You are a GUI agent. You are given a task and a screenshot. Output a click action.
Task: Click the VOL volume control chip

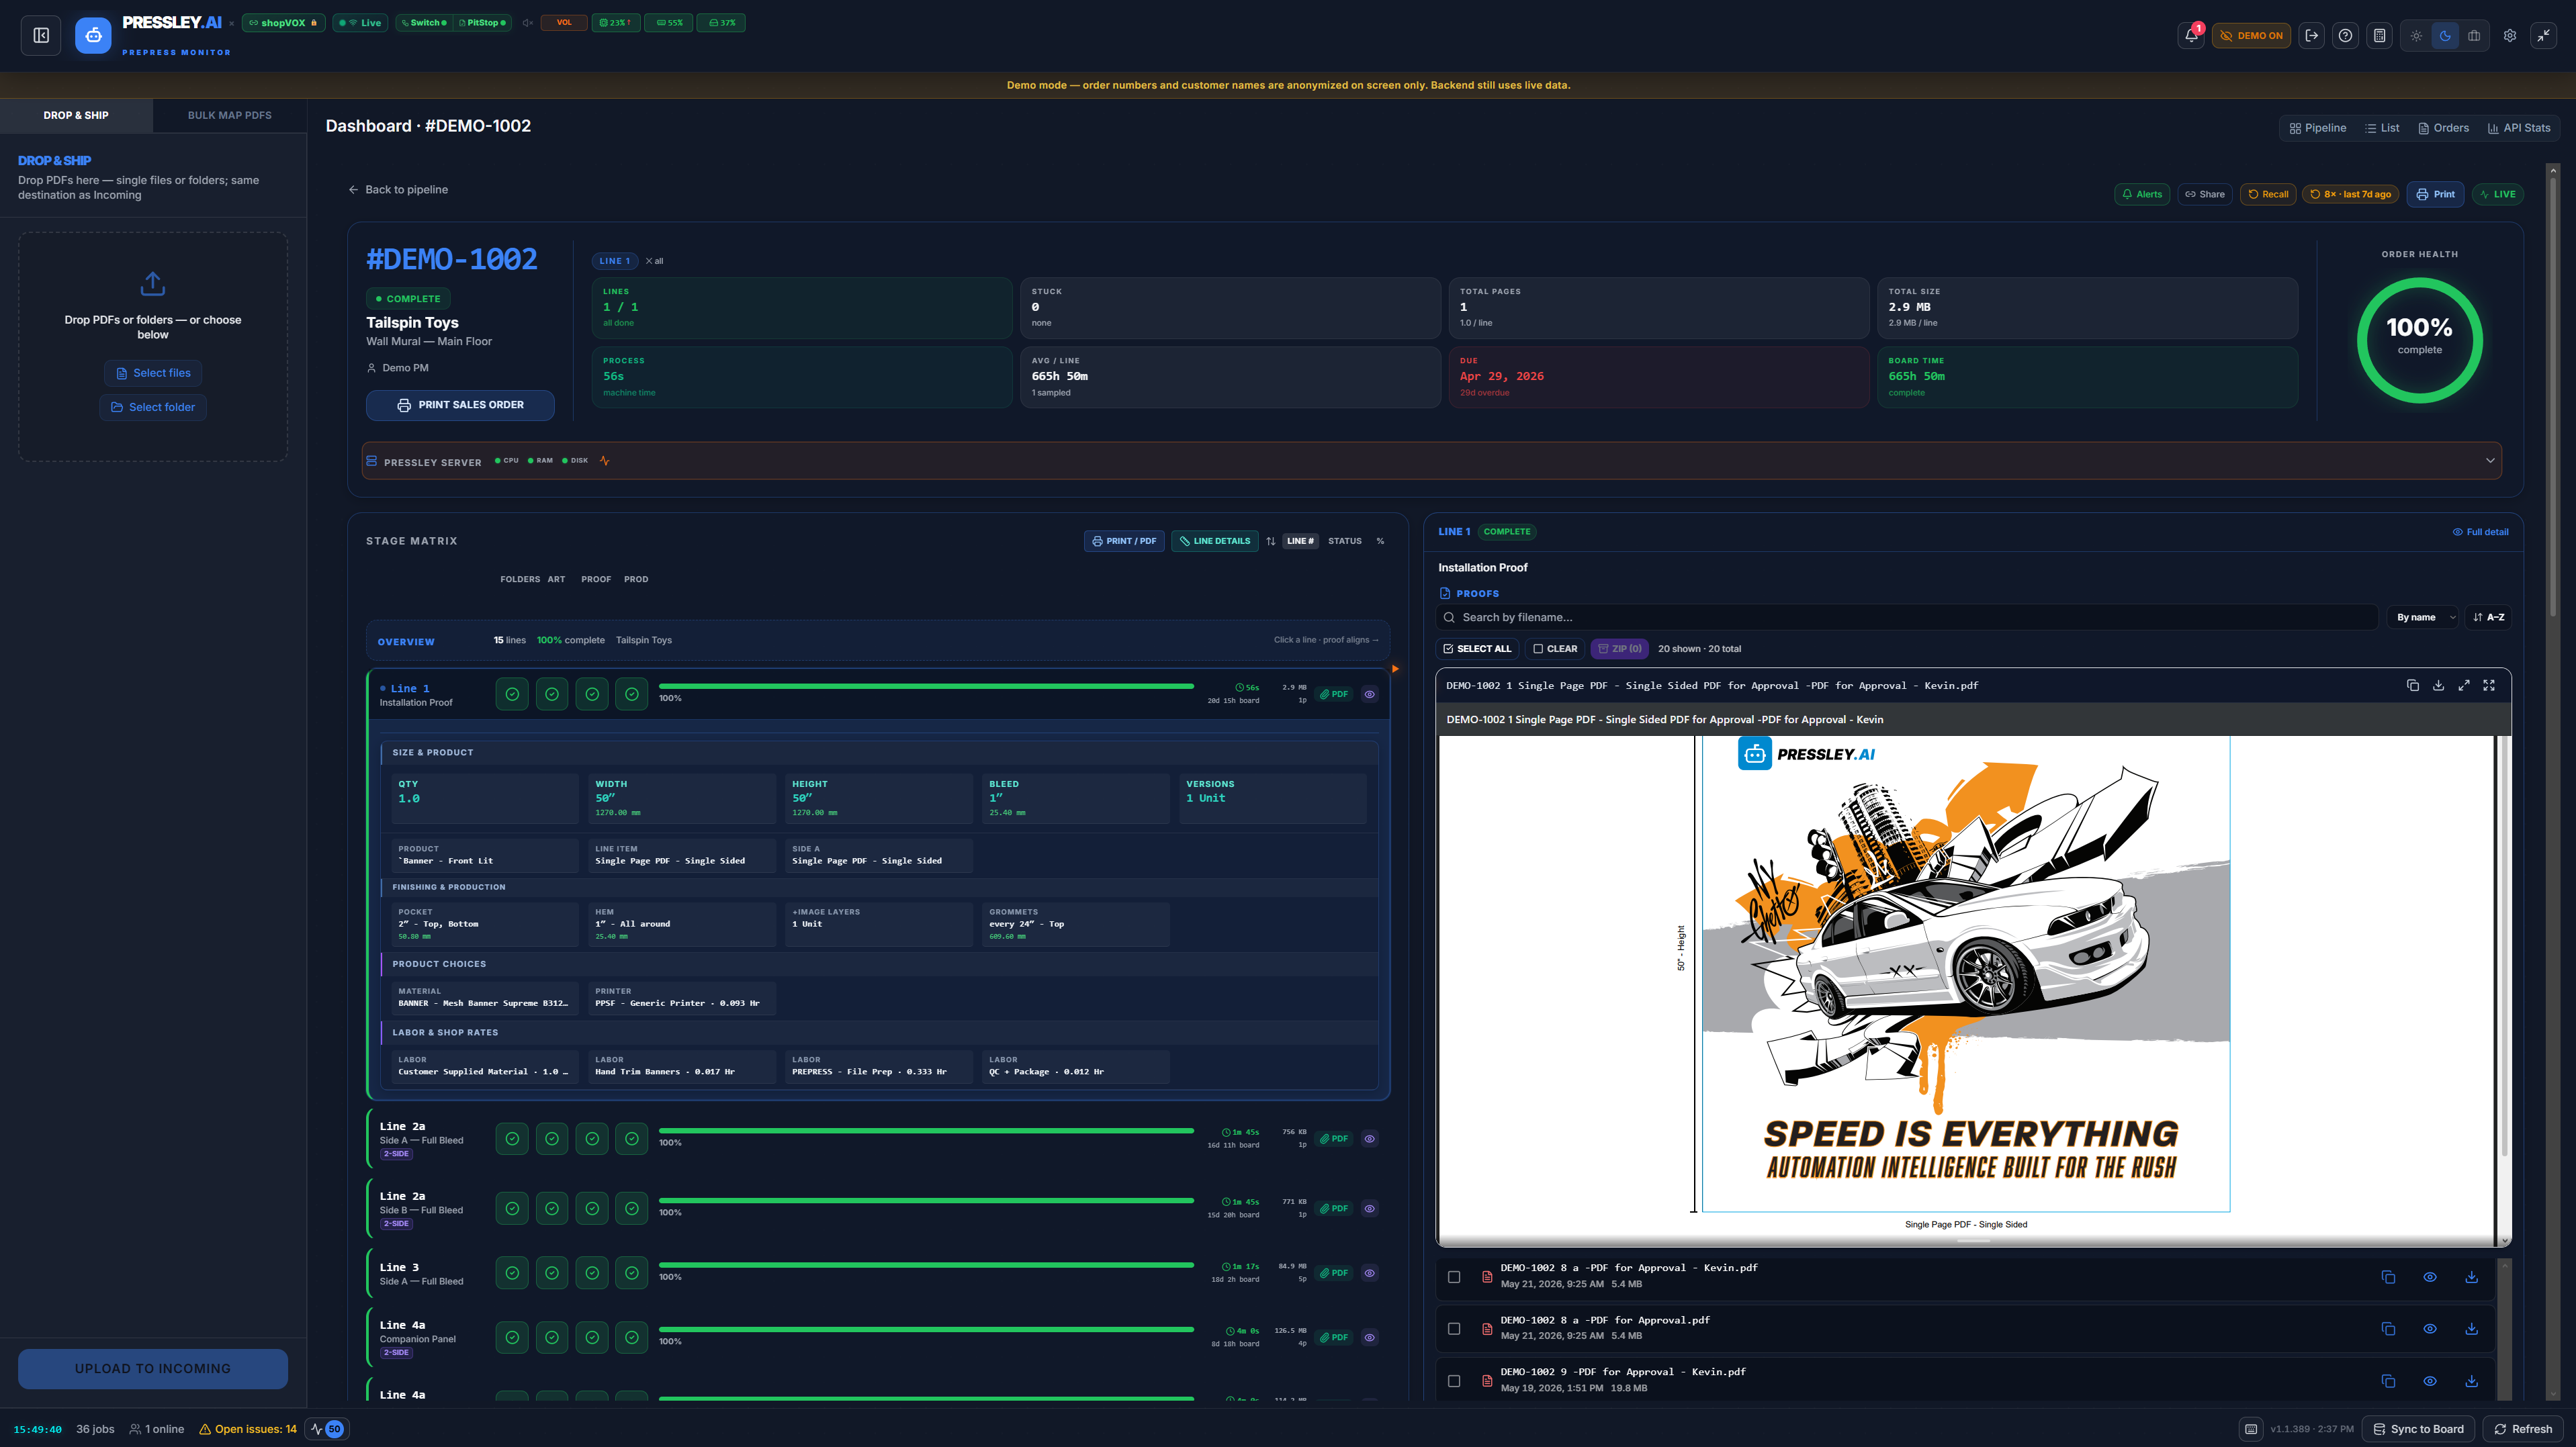tap(564, 23)
